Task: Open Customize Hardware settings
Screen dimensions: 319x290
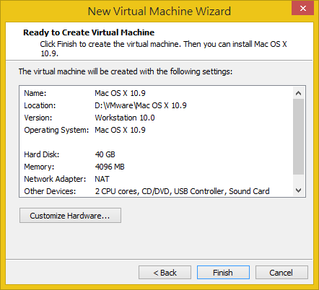Action: pos(70,216)
